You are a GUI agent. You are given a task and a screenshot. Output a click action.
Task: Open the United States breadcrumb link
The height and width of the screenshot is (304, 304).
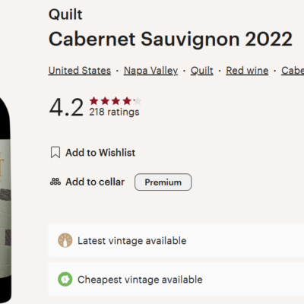pos(80,71)
